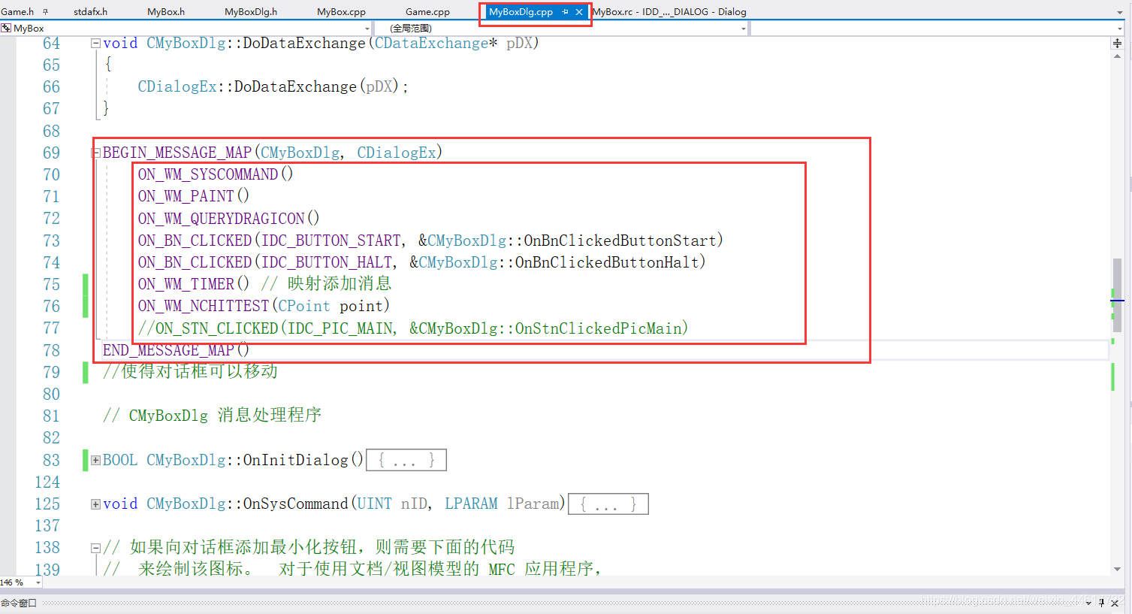
Task: Click the comment // CMyBoxDlg 消息处理程序
Action: 212,416
